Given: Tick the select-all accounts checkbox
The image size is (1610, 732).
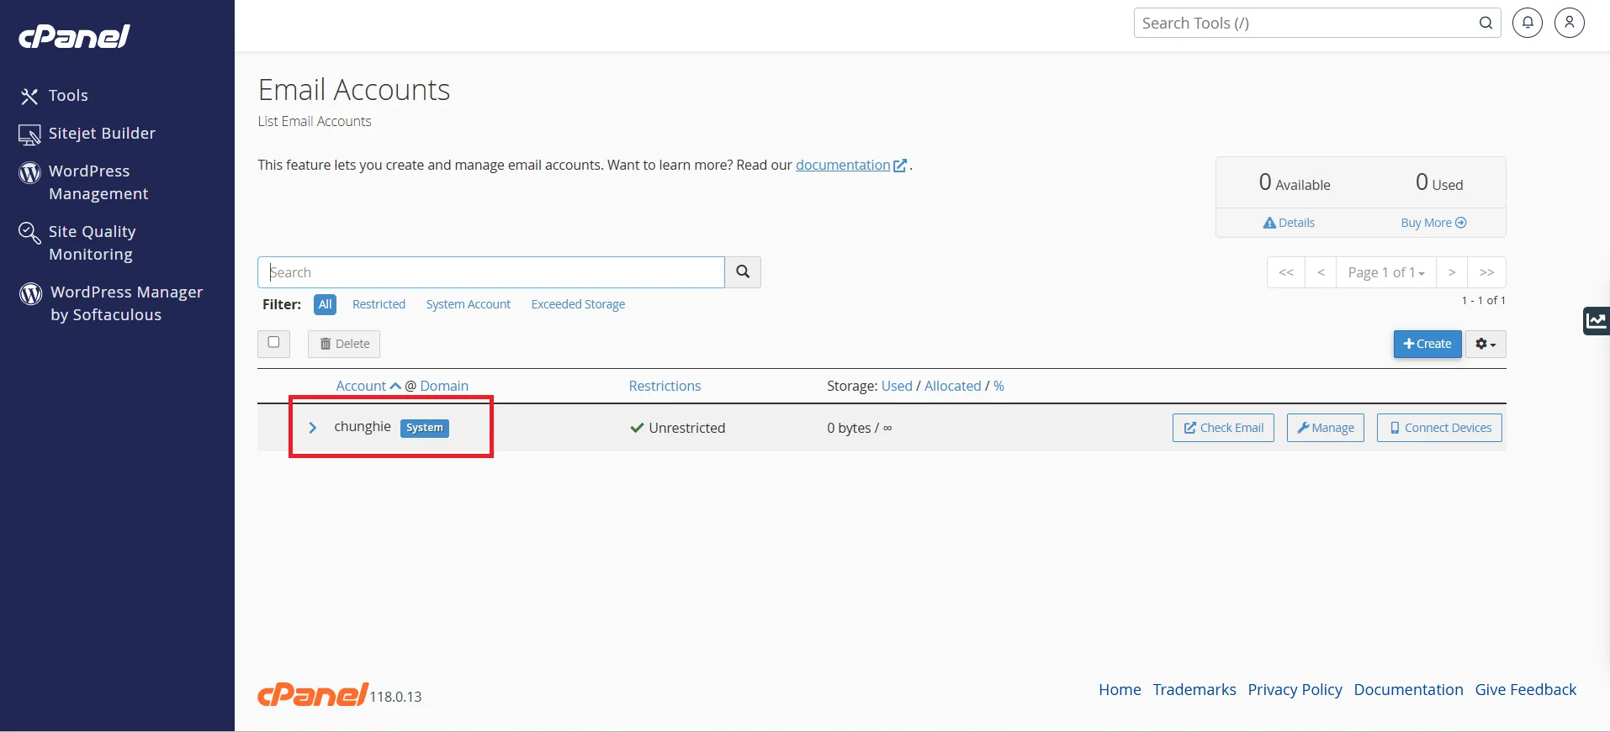Looking at the screenshot, I should [x=273, y=343].
